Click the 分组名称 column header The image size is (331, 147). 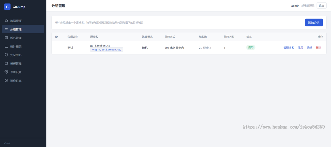(73, 37)
